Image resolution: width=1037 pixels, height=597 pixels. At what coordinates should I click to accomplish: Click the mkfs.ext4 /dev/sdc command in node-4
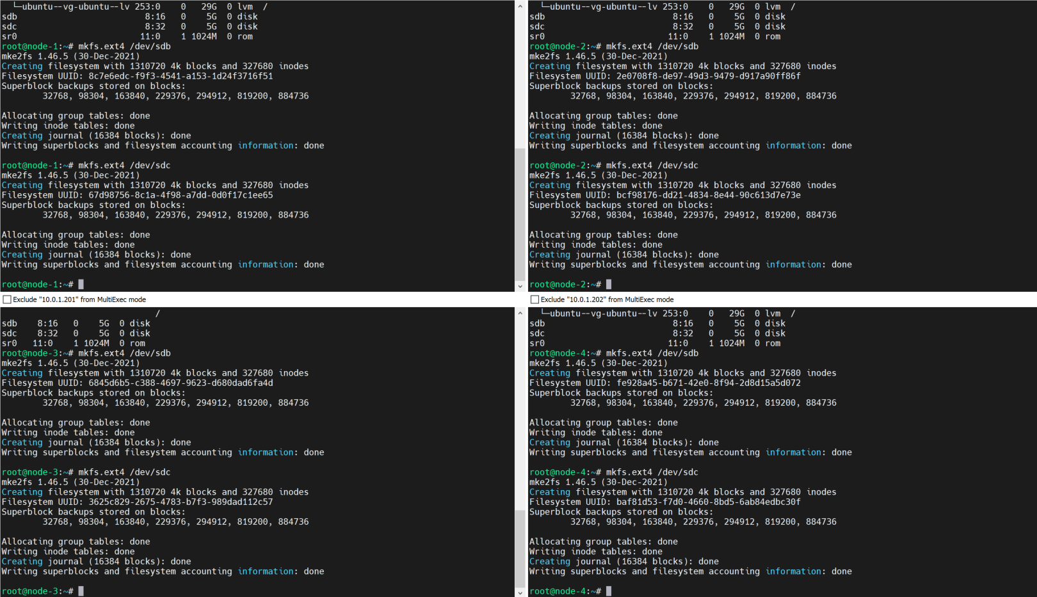click(652, 472)
